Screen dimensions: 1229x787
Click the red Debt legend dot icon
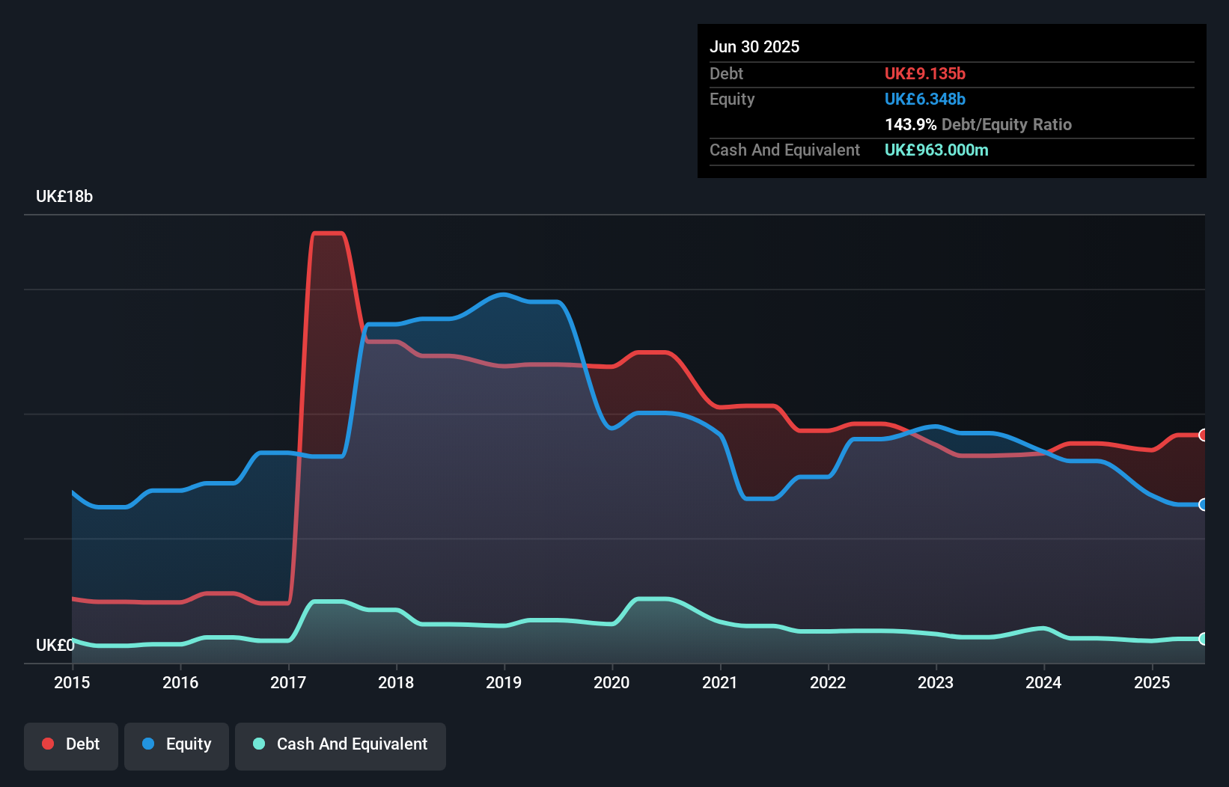(46, 744)
